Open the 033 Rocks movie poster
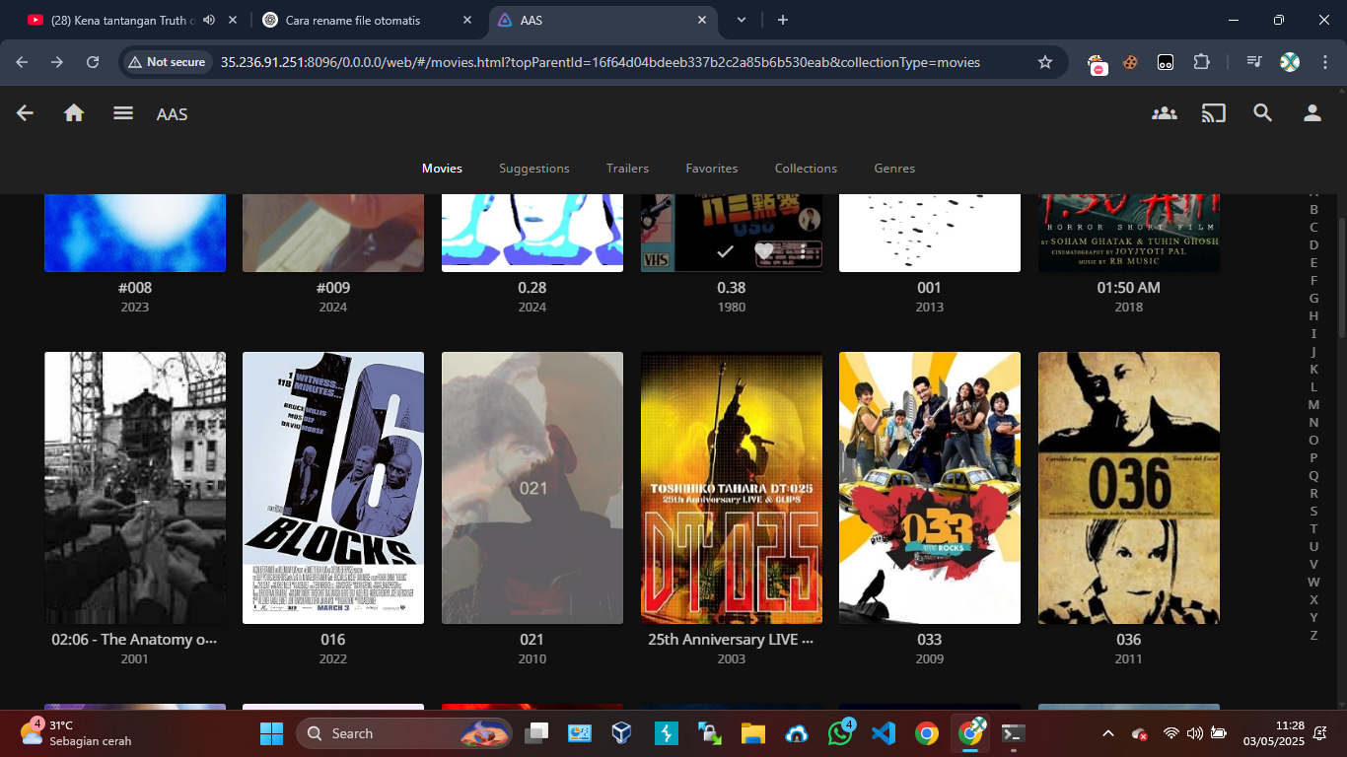 coord(930,488)
